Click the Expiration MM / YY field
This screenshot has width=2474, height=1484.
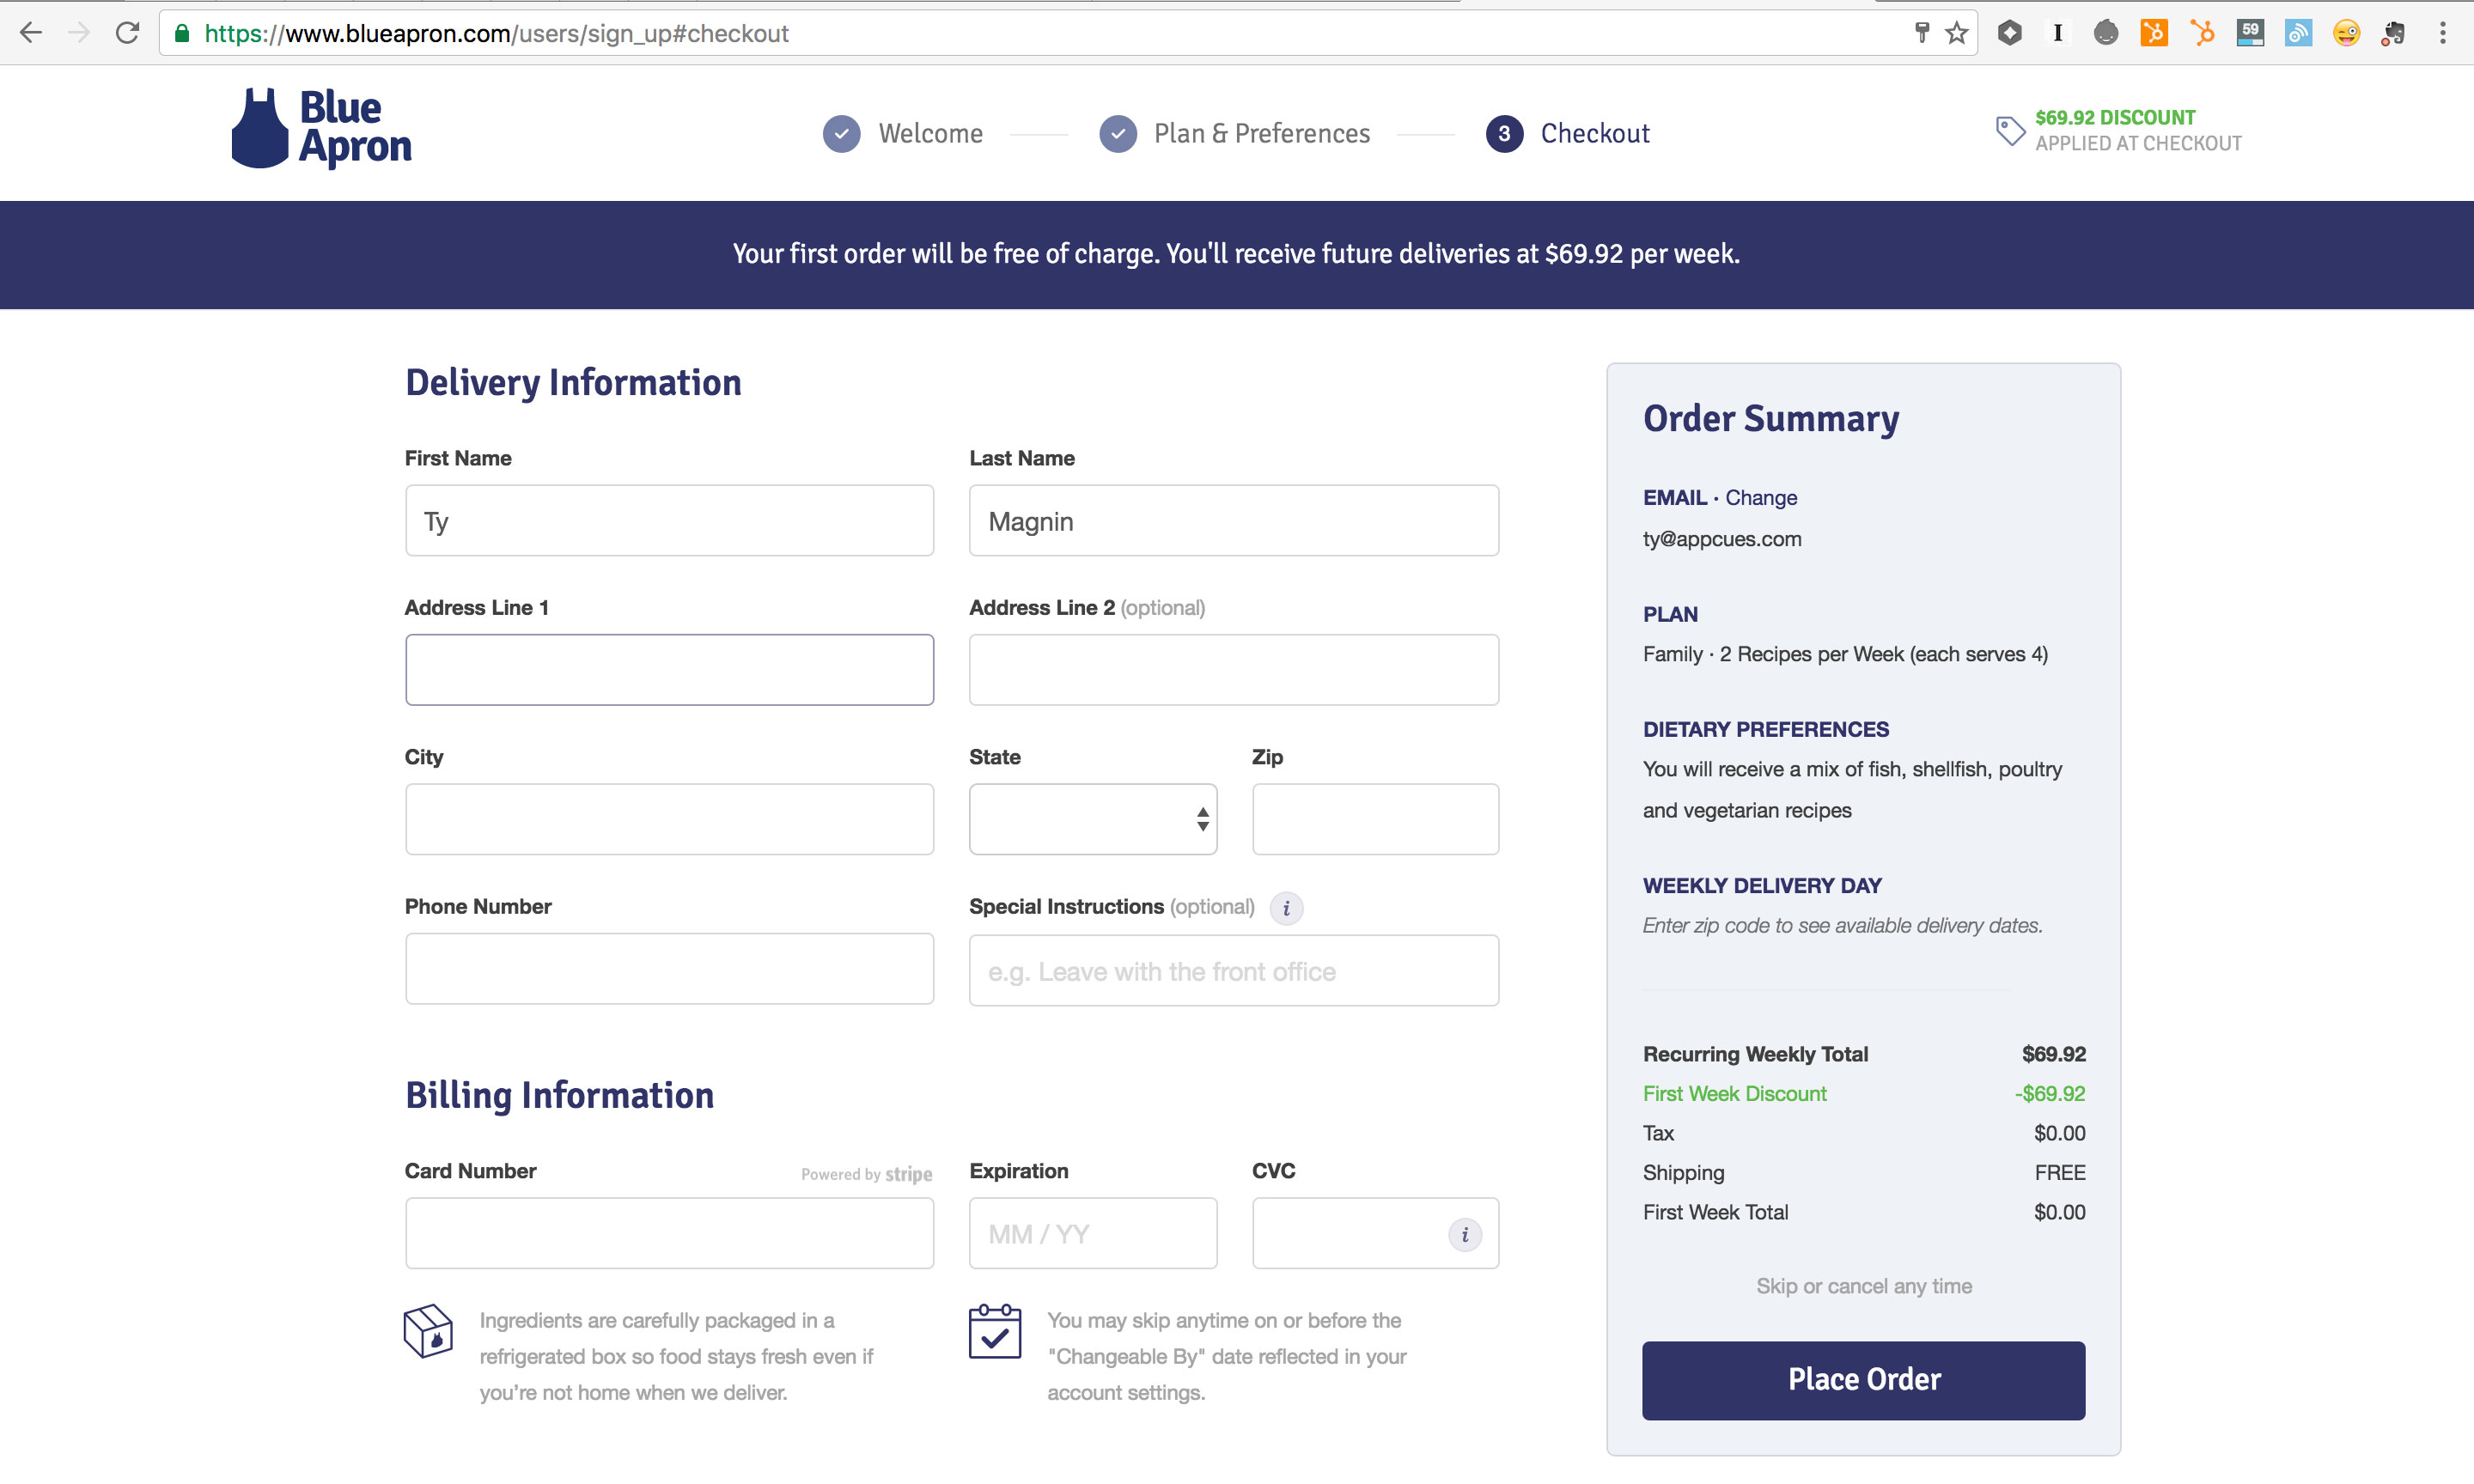1093,1233
